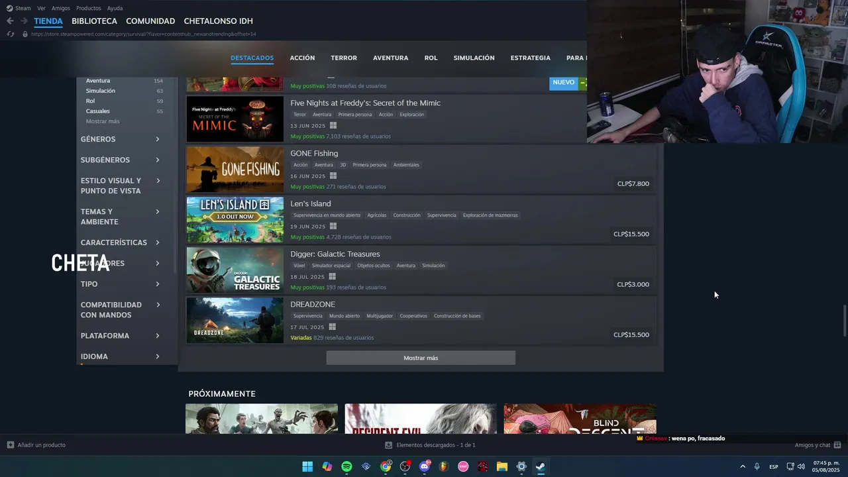Open the CHETALONSO IDH profile tab
Viewport: 848px width, 477px height.
[x=218, y=21]
